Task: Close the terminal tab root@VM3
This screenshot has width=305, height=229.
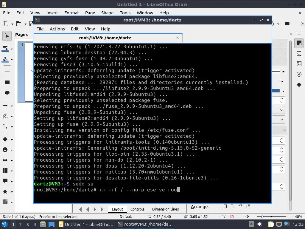Action: point(178,38)
